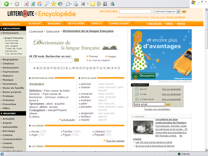The image size is (208, 156).
Task: Expand Citations in the sidebar
Action: pyautogui.click(x=8, y=64)
